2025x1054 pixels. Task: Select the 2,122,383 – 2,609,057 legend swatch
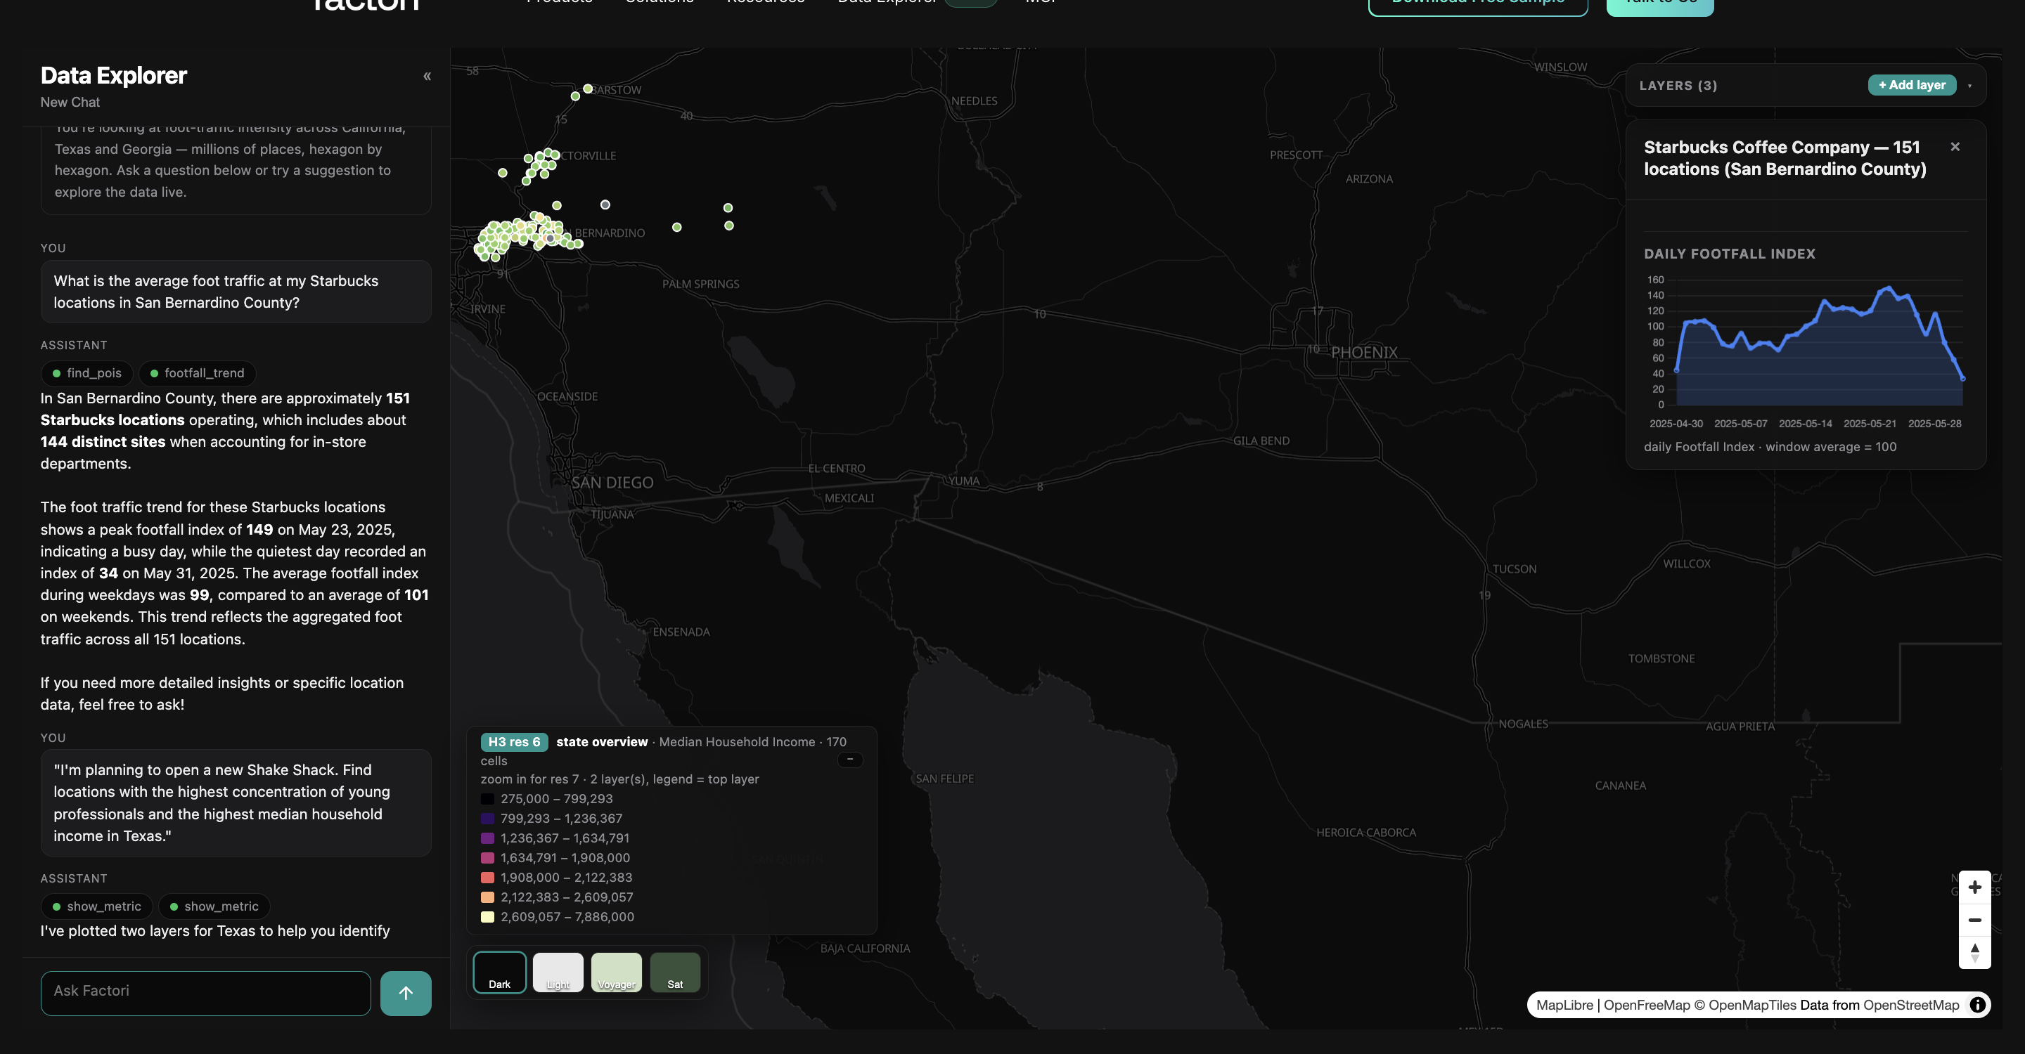[487, 897]
